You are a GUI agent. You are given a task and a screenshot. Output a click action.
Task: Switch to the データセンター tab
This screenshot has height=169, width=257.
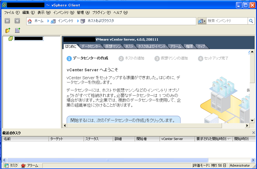[x=91, y=46]
